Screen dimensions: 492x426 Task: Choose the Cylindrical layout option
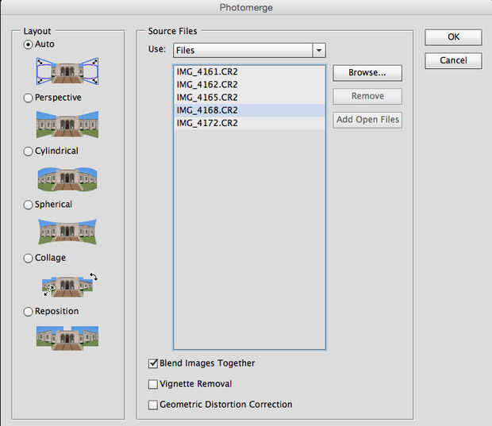29,151
